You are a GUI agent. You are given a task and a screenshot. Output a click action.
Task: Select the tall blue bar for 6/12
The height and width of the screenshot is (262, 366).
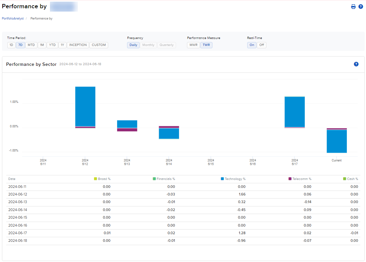tap(85, 106)
